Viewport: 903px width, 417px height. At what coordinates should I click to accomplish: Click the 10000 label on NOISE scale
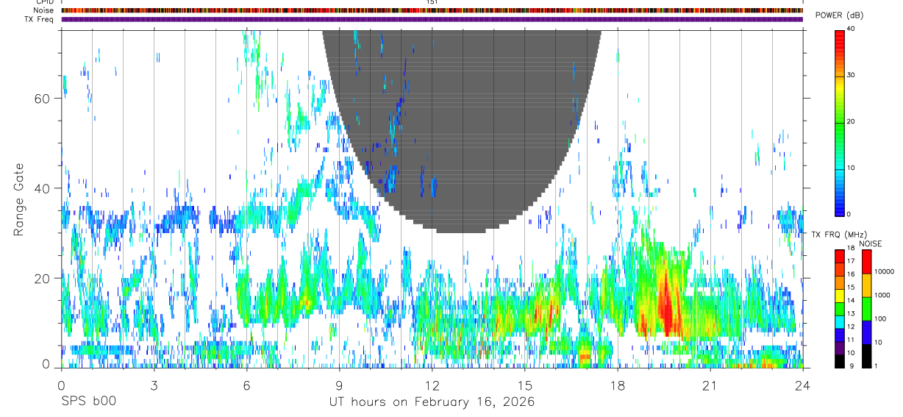885,271
